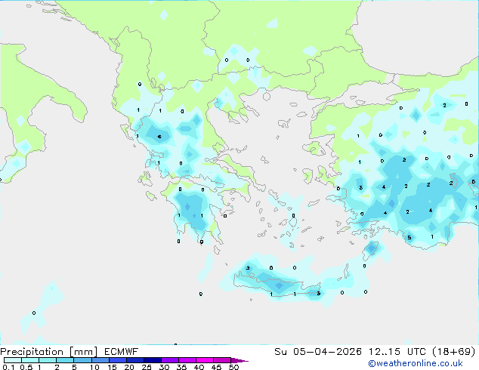
Task: Select the 35–40 mm legend swatch
Action: click(187, 360)
